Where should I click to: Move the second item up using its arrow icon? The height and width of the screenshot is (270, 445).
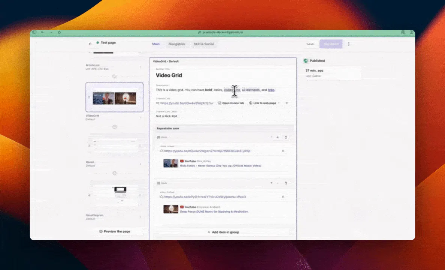(271, 183)
